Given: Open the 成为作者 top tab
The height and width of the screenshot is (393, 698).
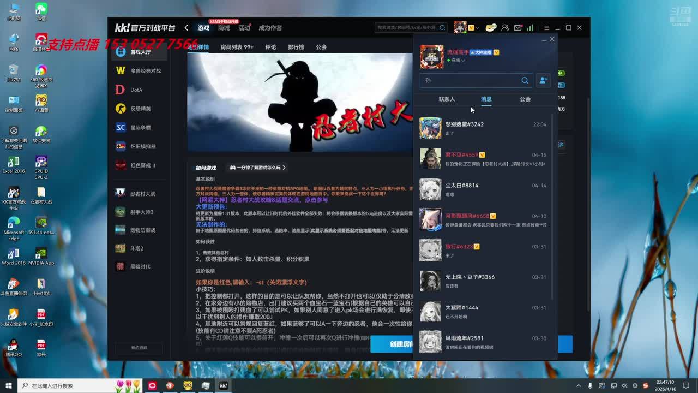Looking at the screenshot, I should pos(270,28).
